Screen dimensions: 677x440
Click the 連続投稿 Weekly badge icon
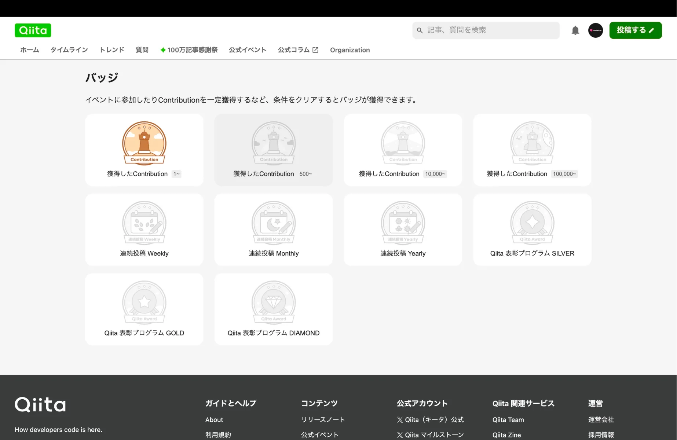144,223
